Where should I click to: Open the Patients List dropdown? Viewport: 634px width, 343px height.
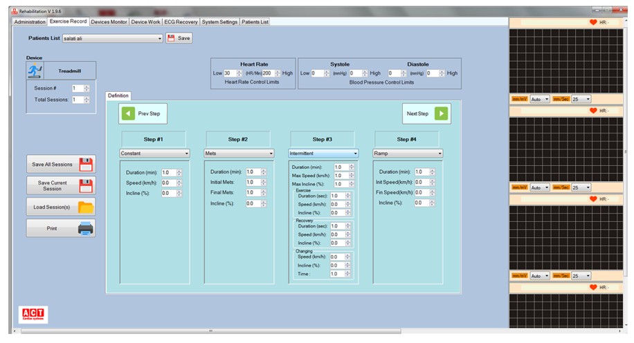pos(159,39)
